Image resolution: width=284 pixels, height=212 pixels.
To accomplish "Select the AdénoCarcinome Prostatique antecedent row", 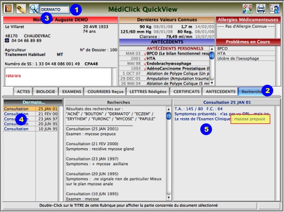I will (165, 69).
